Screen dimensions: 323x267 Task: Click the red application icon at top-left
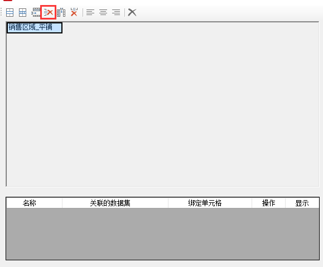point(8,1)
